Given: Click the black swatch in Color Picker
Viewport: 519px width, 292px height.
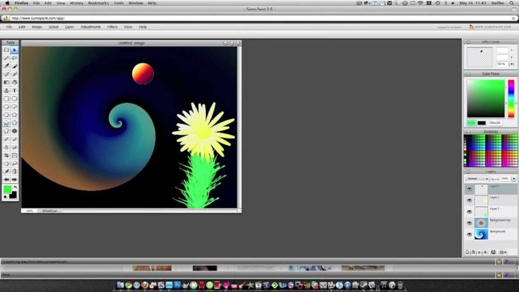Looking at the screenshot, I should (482, 123).
